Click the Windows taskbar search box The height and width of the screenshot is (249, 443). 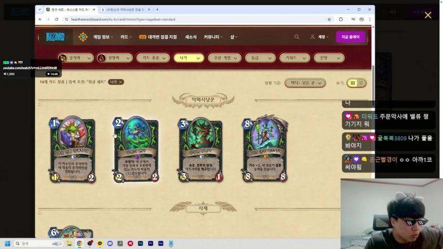(x=38, y=243)
